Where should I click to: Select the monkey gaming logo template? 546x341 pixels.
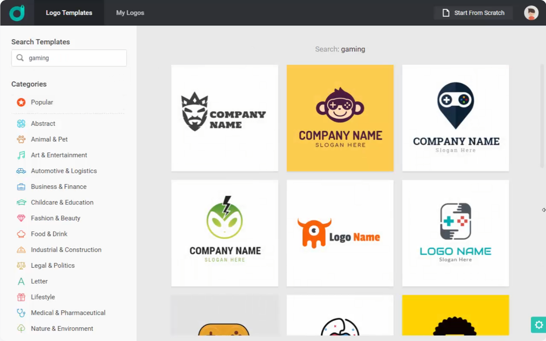[340, 118]
